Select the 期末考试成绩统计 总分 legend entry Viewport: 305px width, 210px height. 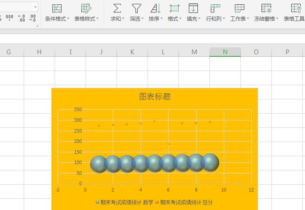pos(184,202)
